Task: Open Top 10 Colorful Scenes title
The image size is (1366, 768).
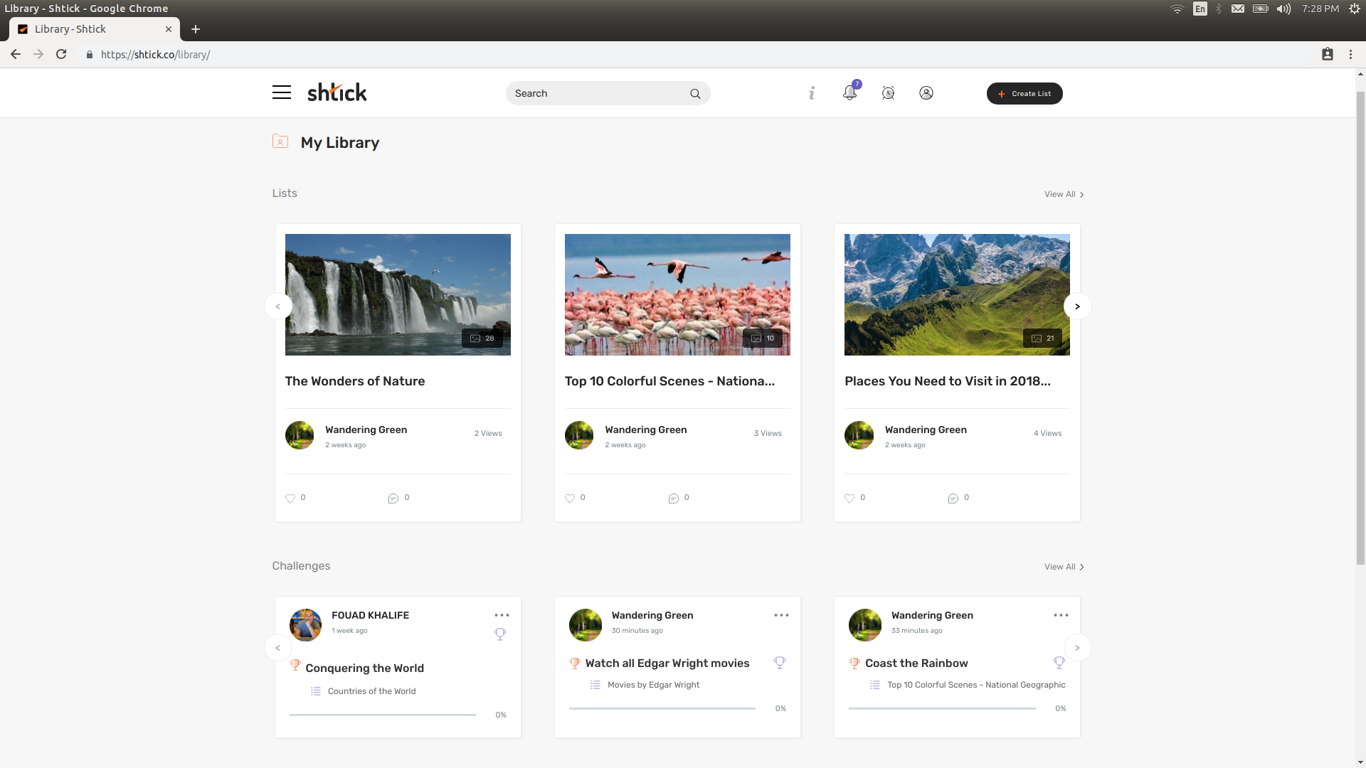Action: pos(669,381)
